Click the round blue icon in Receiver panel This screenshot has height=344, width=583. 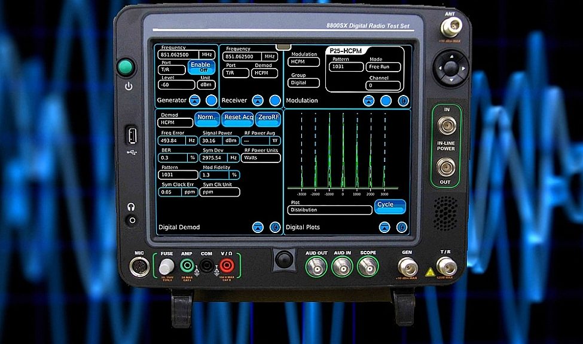(x=274, y=100)
